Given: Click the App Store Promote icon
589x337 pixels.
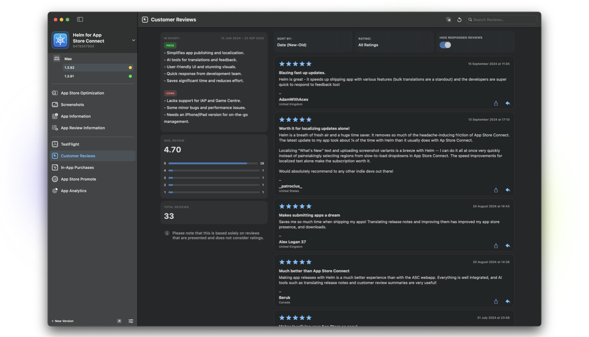Looking at the screenshot, I should pyautogui.click(x=55, y=179).
